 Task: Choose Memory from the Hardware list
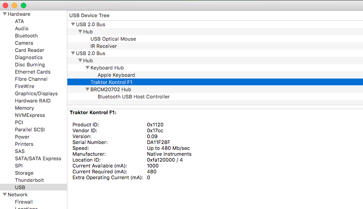pyautogui.click(x=24, y=108)
